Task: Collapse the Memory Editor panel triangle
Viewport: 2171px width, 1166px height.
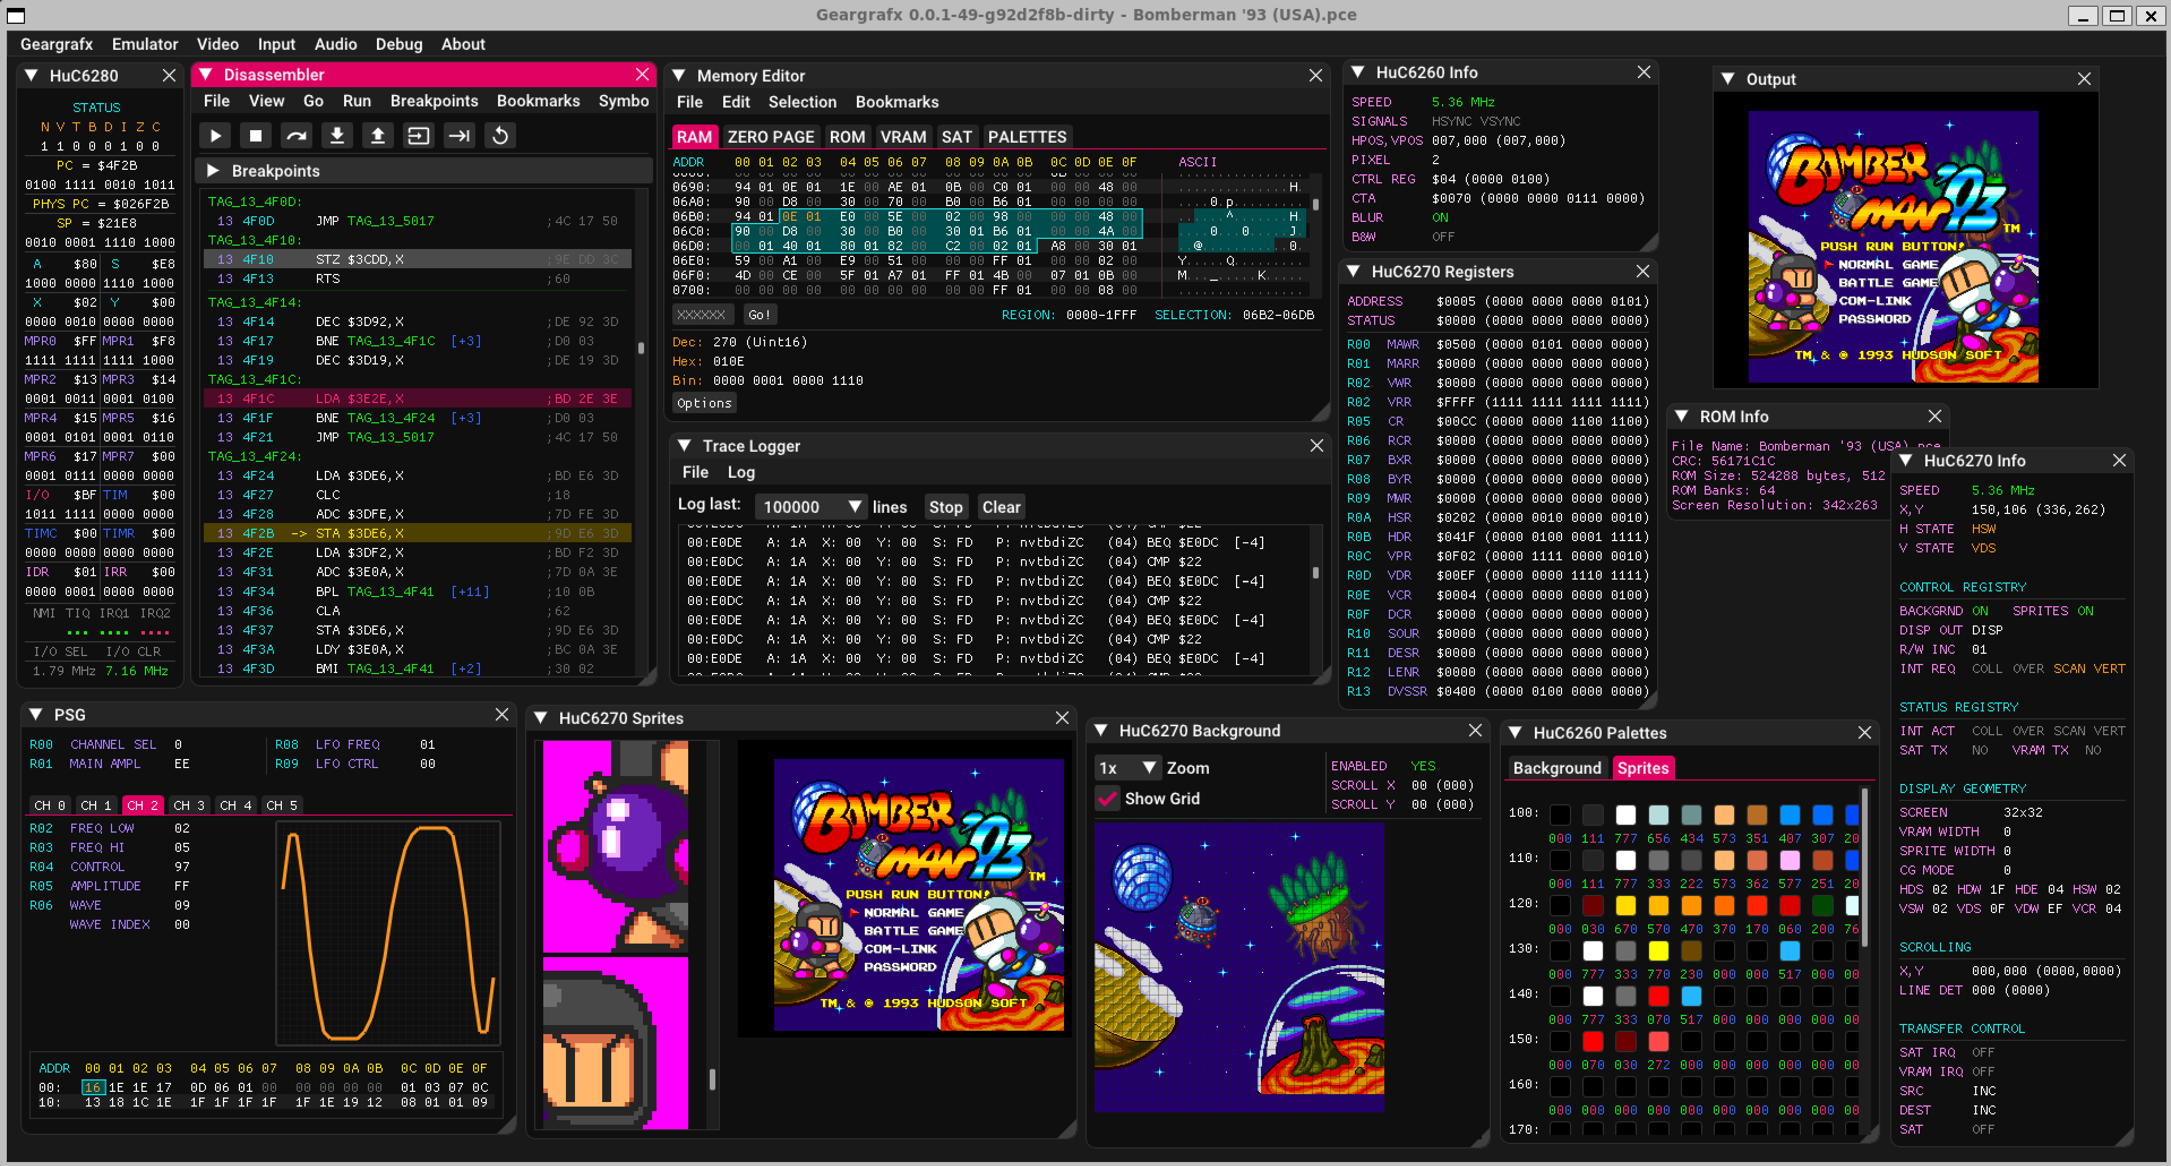Action: (x=679, y=76)
